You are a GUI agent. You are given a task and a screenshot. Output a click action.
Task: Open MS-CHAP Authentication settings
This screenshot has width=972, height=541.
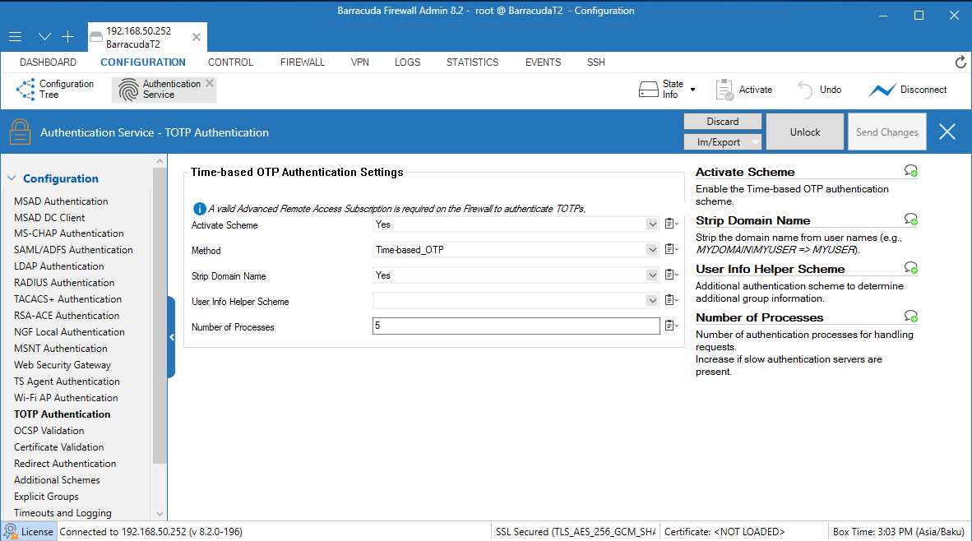[x=69, y=233]
